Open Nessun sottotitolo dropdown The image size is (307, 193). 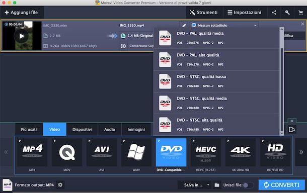(x=224, y=25)
